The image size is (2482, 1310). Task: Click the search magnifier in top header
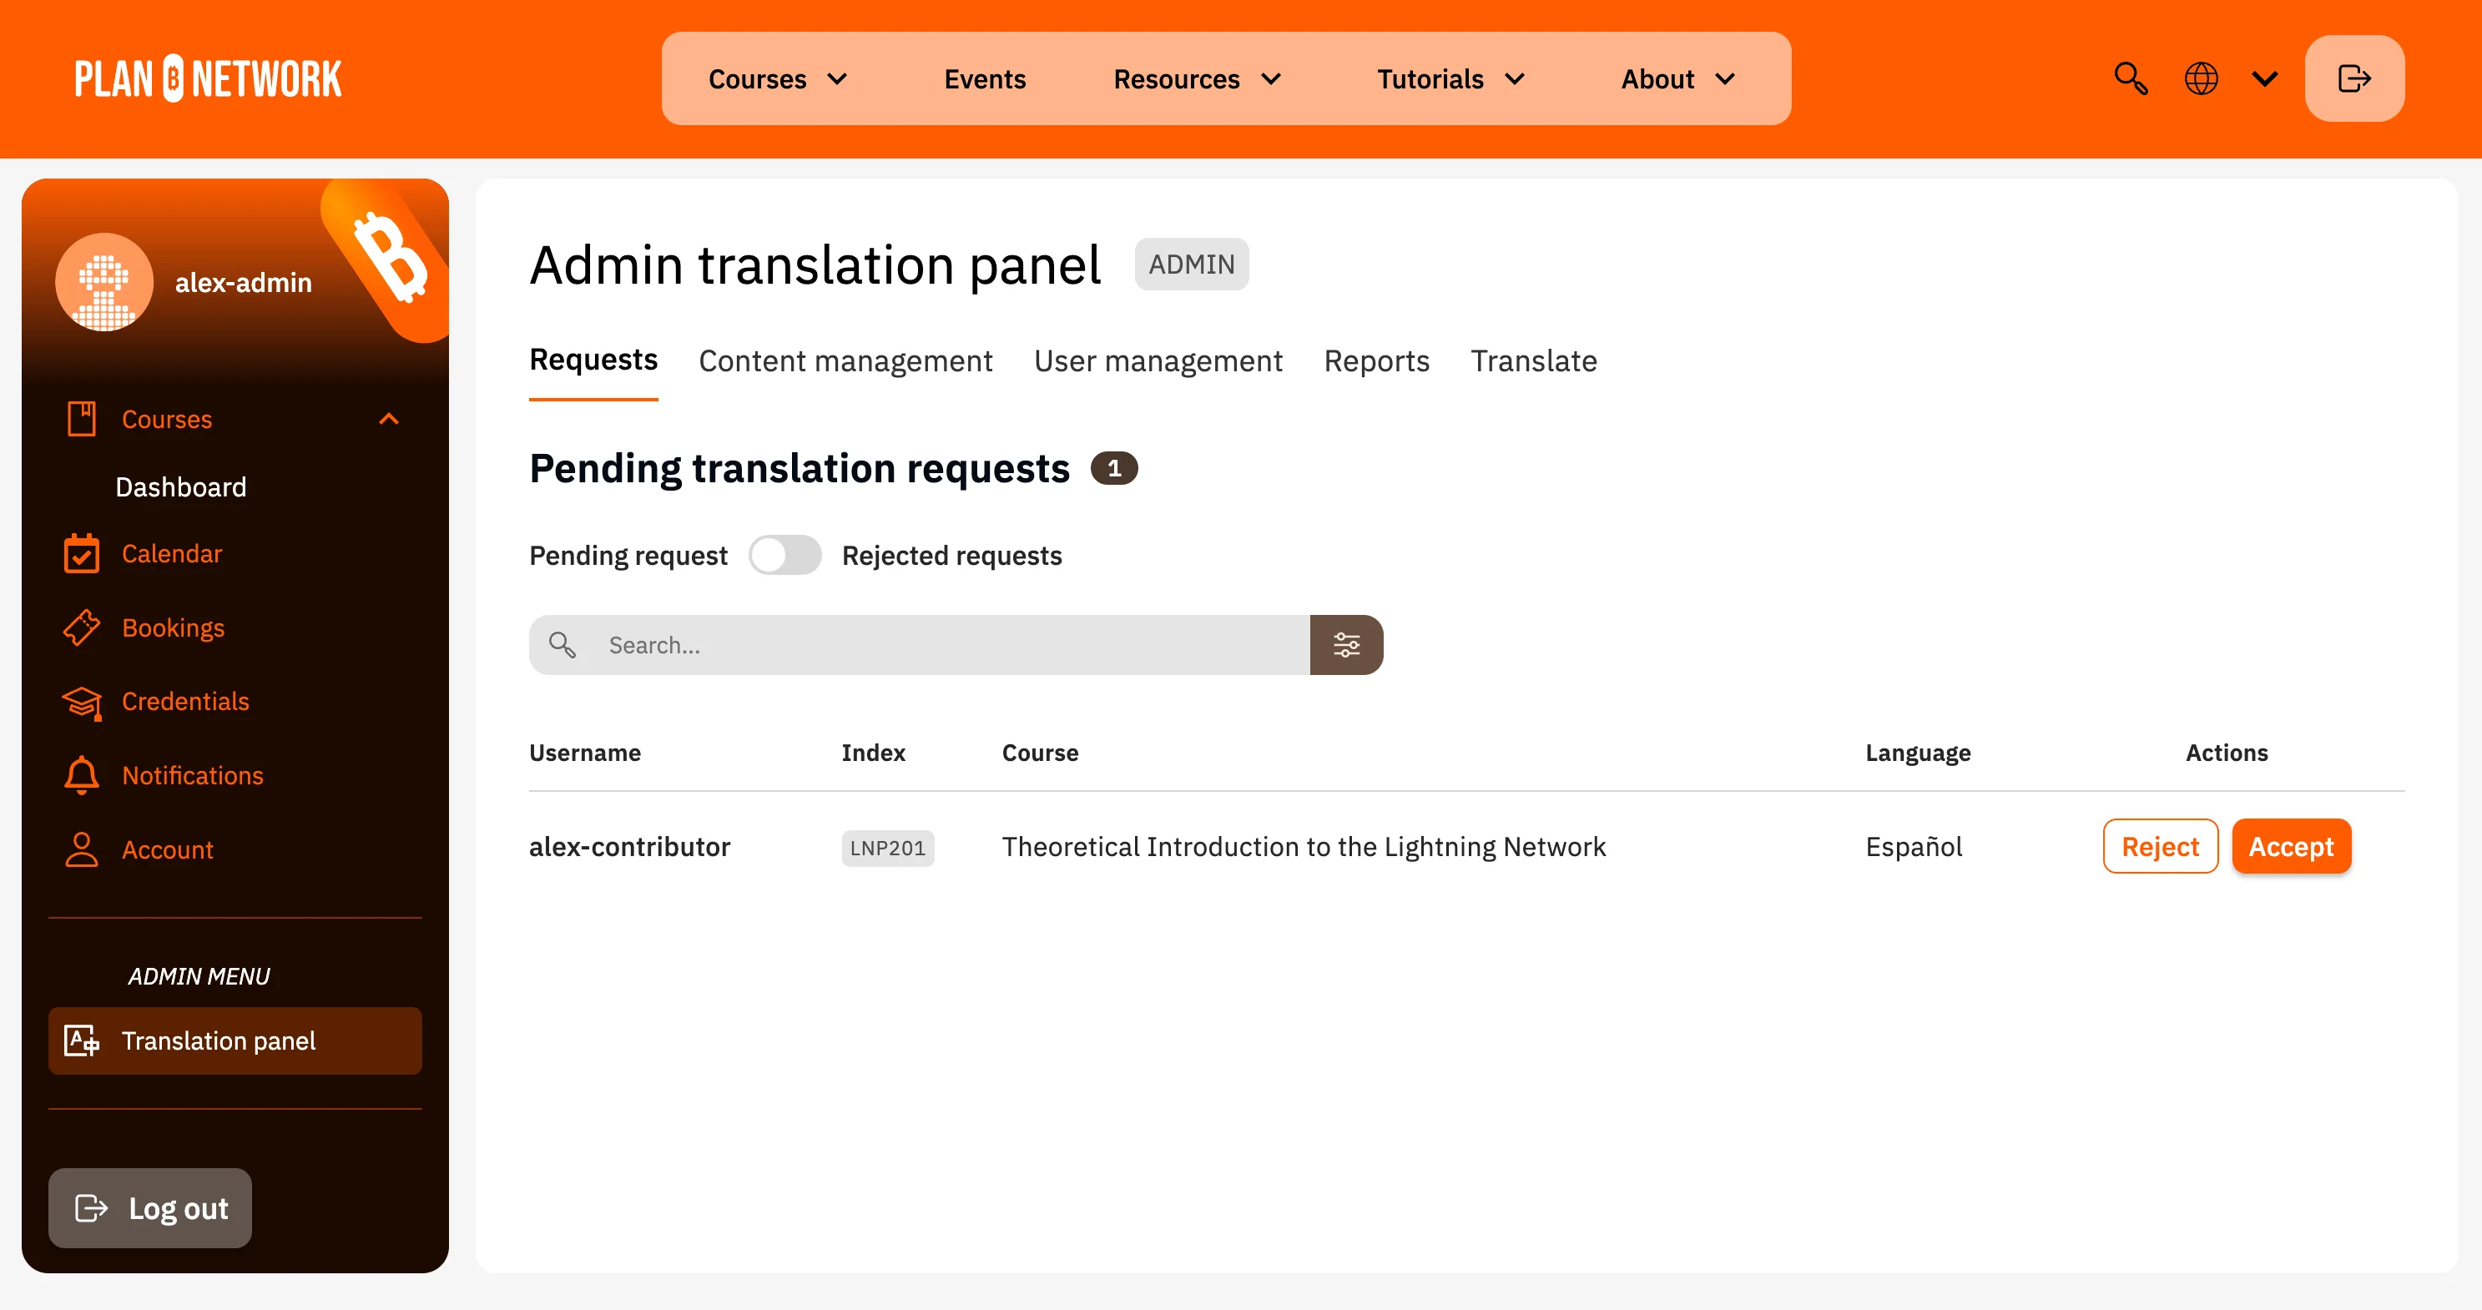click(2129, 78)
